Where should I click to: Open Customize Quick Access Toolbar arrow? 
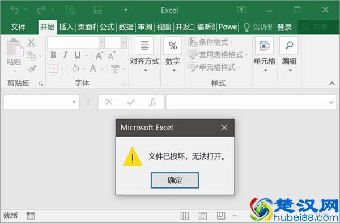pos(126,10)
